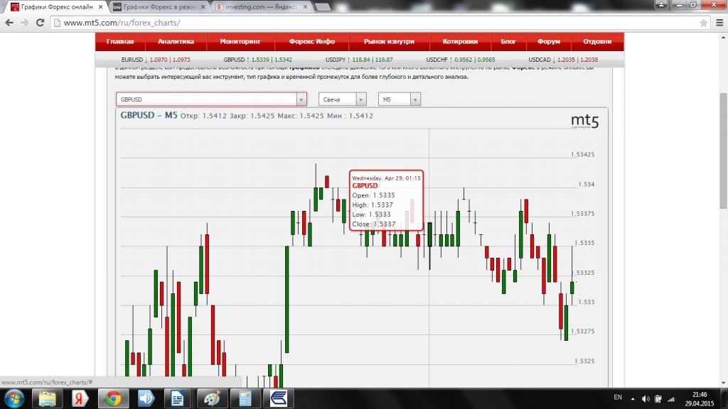
Task: Click the Windows Start button
Action: 14,398
